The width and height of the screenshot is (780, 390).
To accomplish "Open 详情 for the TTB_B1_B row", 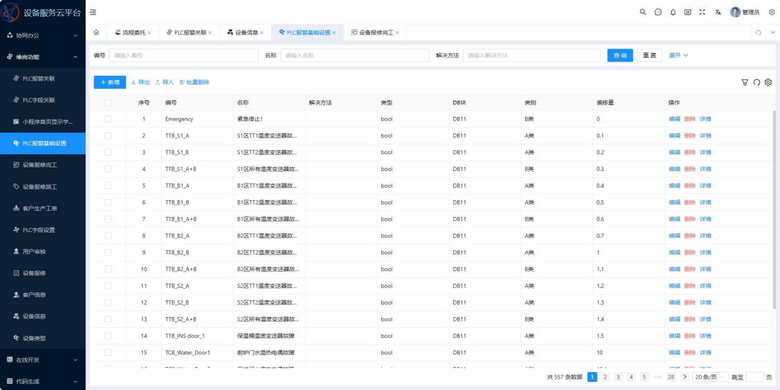I will click(x=705, y=202).
